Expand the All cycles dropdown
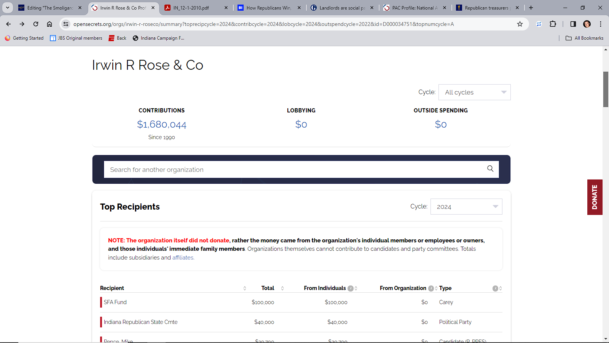Image resolution: width=609 pixels, height=343 pixels. pos(475,92)
